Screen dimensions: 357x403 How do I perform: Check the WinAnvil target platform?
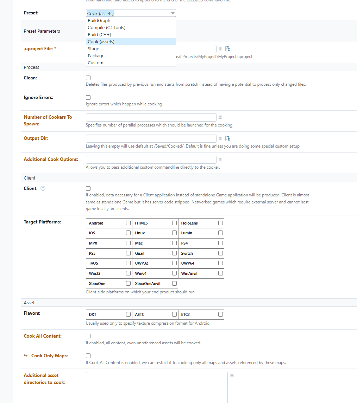(x=220, y=273)
